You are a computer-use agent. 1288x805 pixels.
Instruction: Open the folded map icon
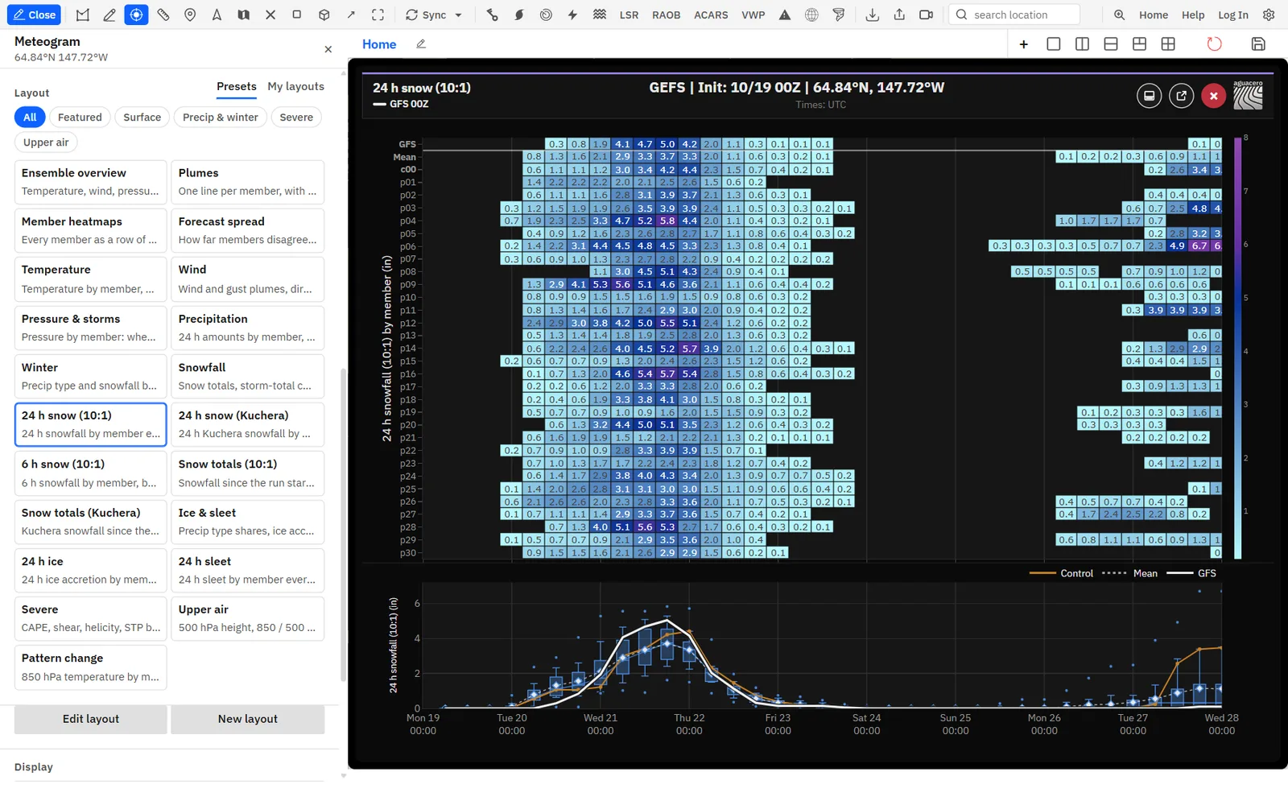coord(243,14)
